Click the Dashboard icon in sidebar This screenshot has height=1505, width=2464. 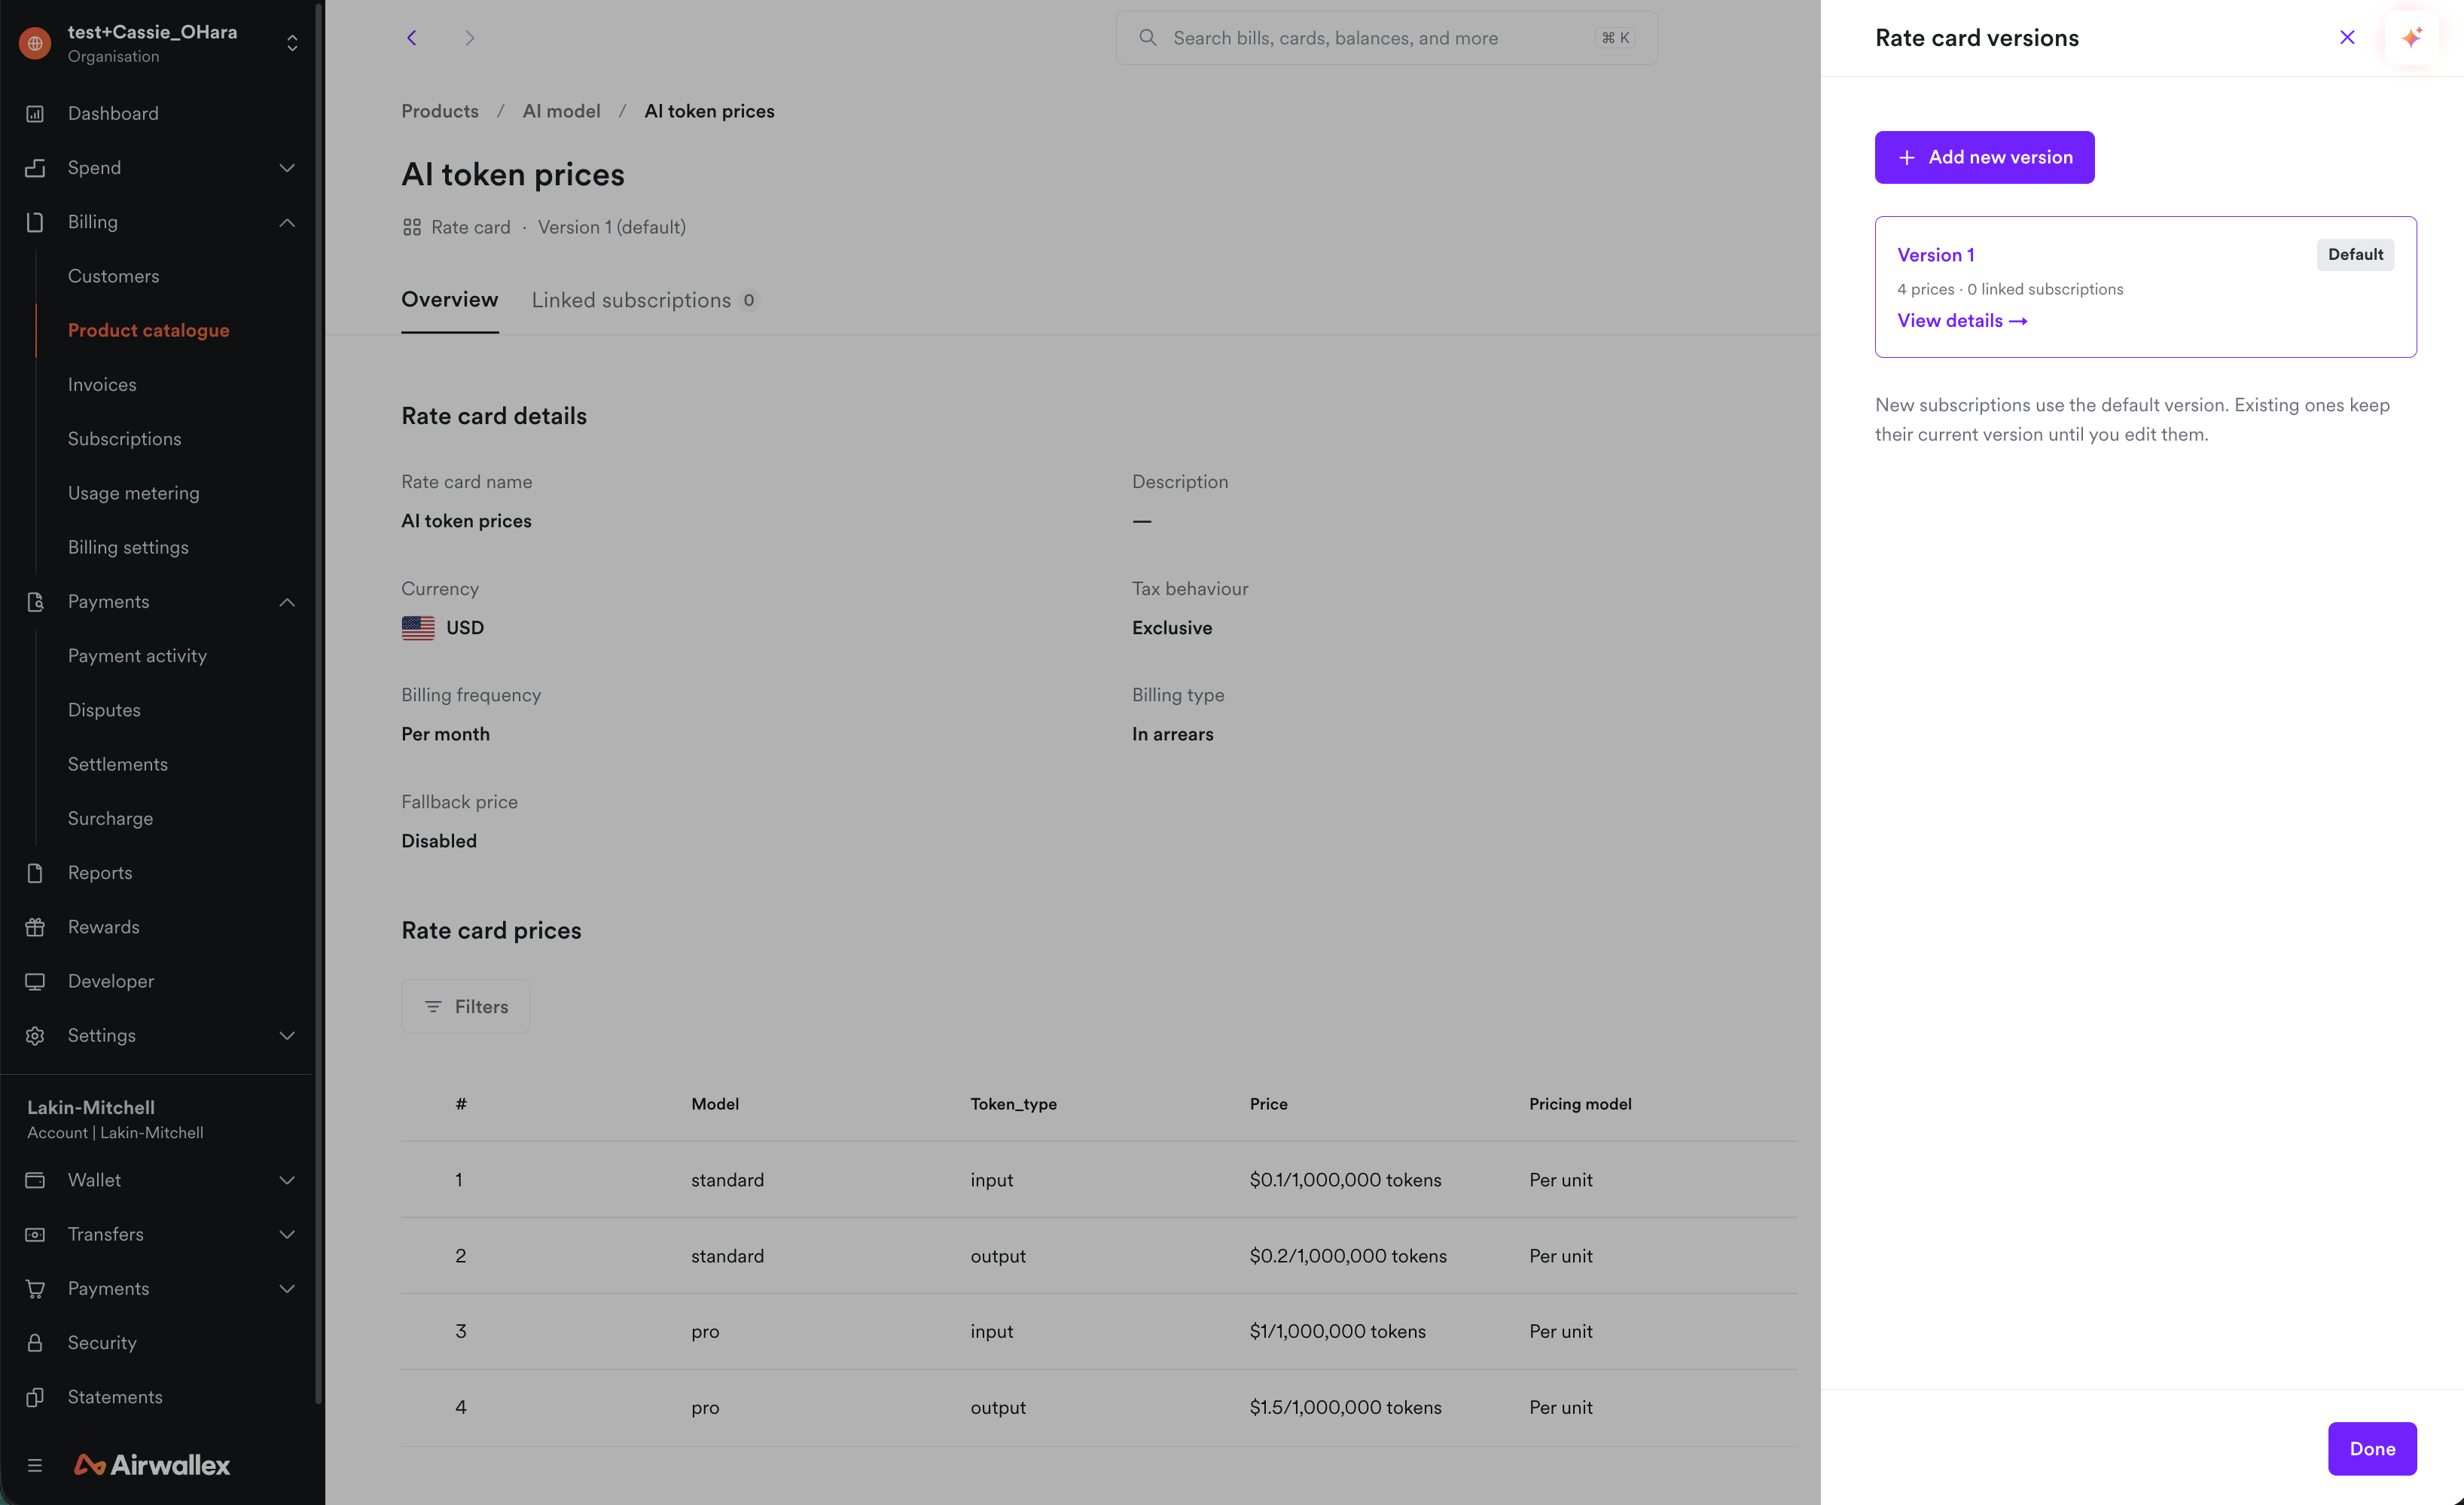pos(35,113)
